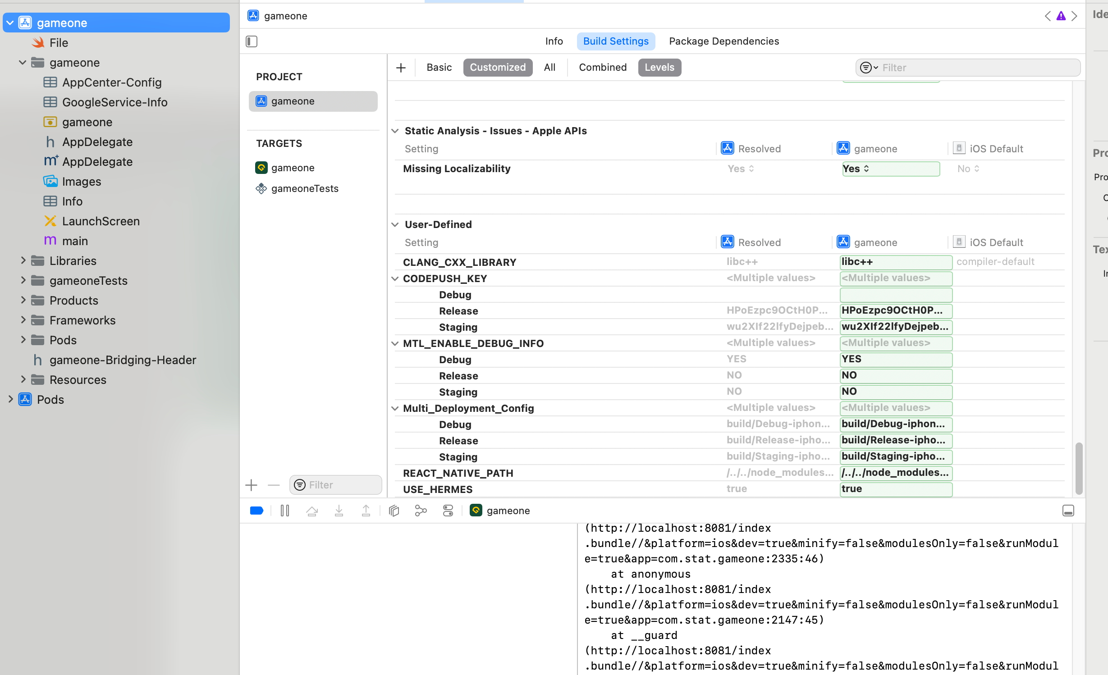Screen dimensions: 1108x675
Task: Show All build settings
Action: tap(549, 67)
